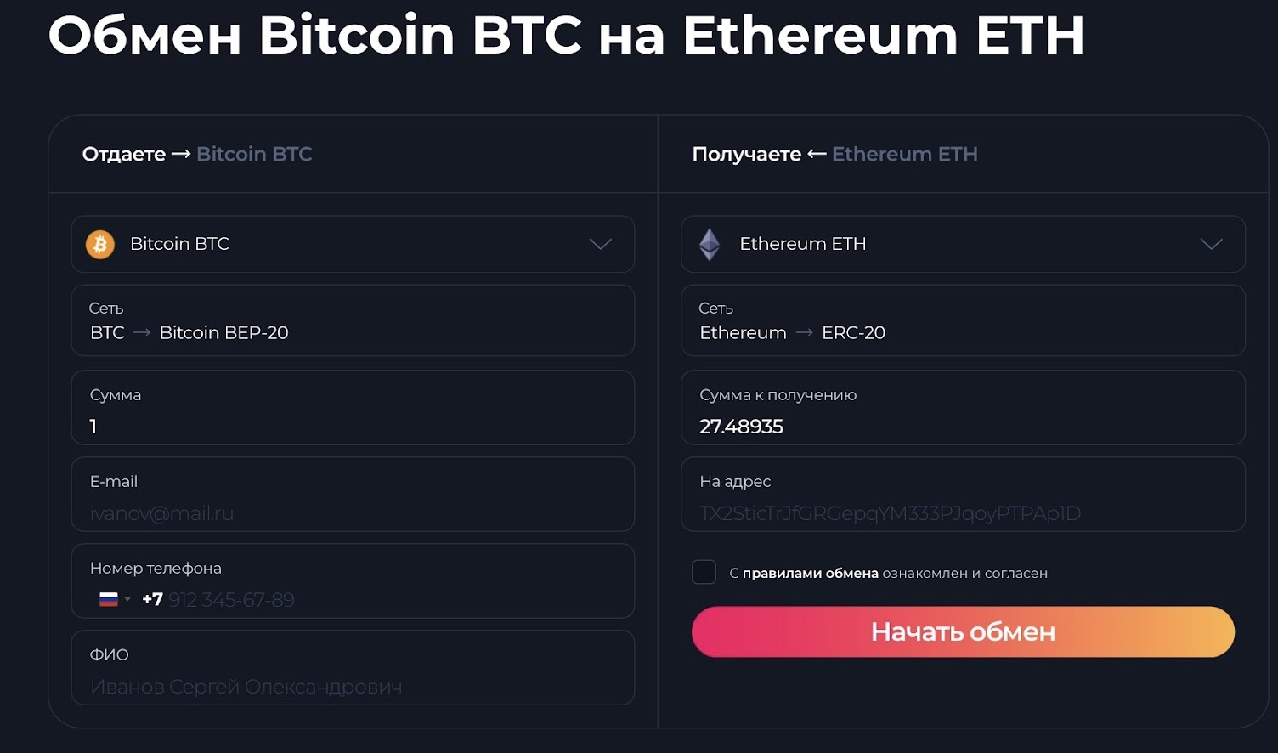Click the На адрес wallet field
The height and width of the screenshot is (753, 1278).
point(963,512)
